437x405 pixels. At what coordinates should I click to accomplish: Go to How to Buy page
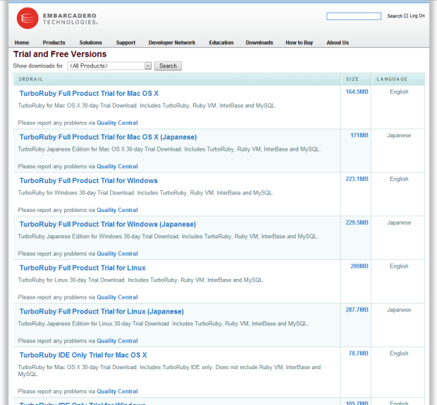(300, 43)
